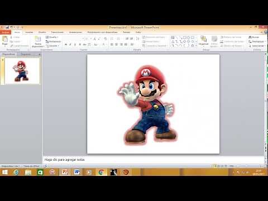Click the Buscar binoculars icon
The height and width of the screenshot is (201, 268).
(250, 37)
